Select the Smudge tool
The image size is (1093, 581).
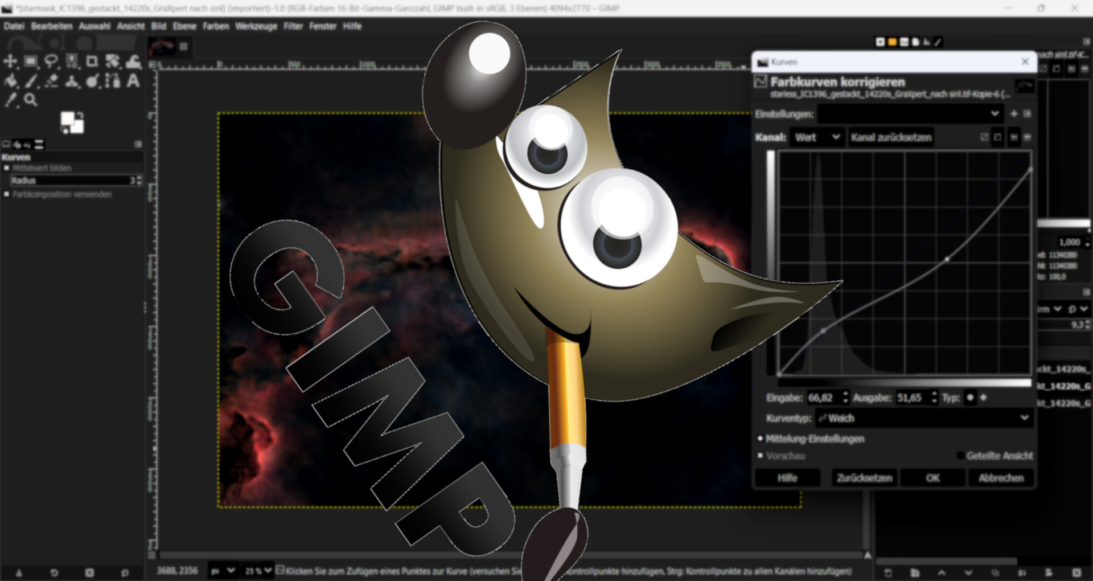92,81
